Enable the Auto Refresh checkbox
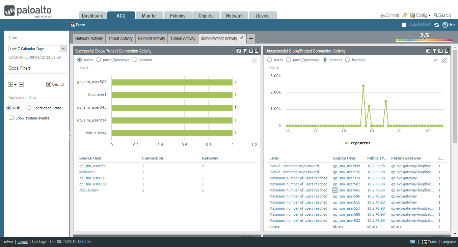The height and width of the screenshot is (247, 458). (404, 25)
